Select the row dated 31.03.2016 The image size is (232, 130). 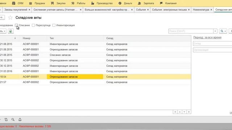[95, 71]
